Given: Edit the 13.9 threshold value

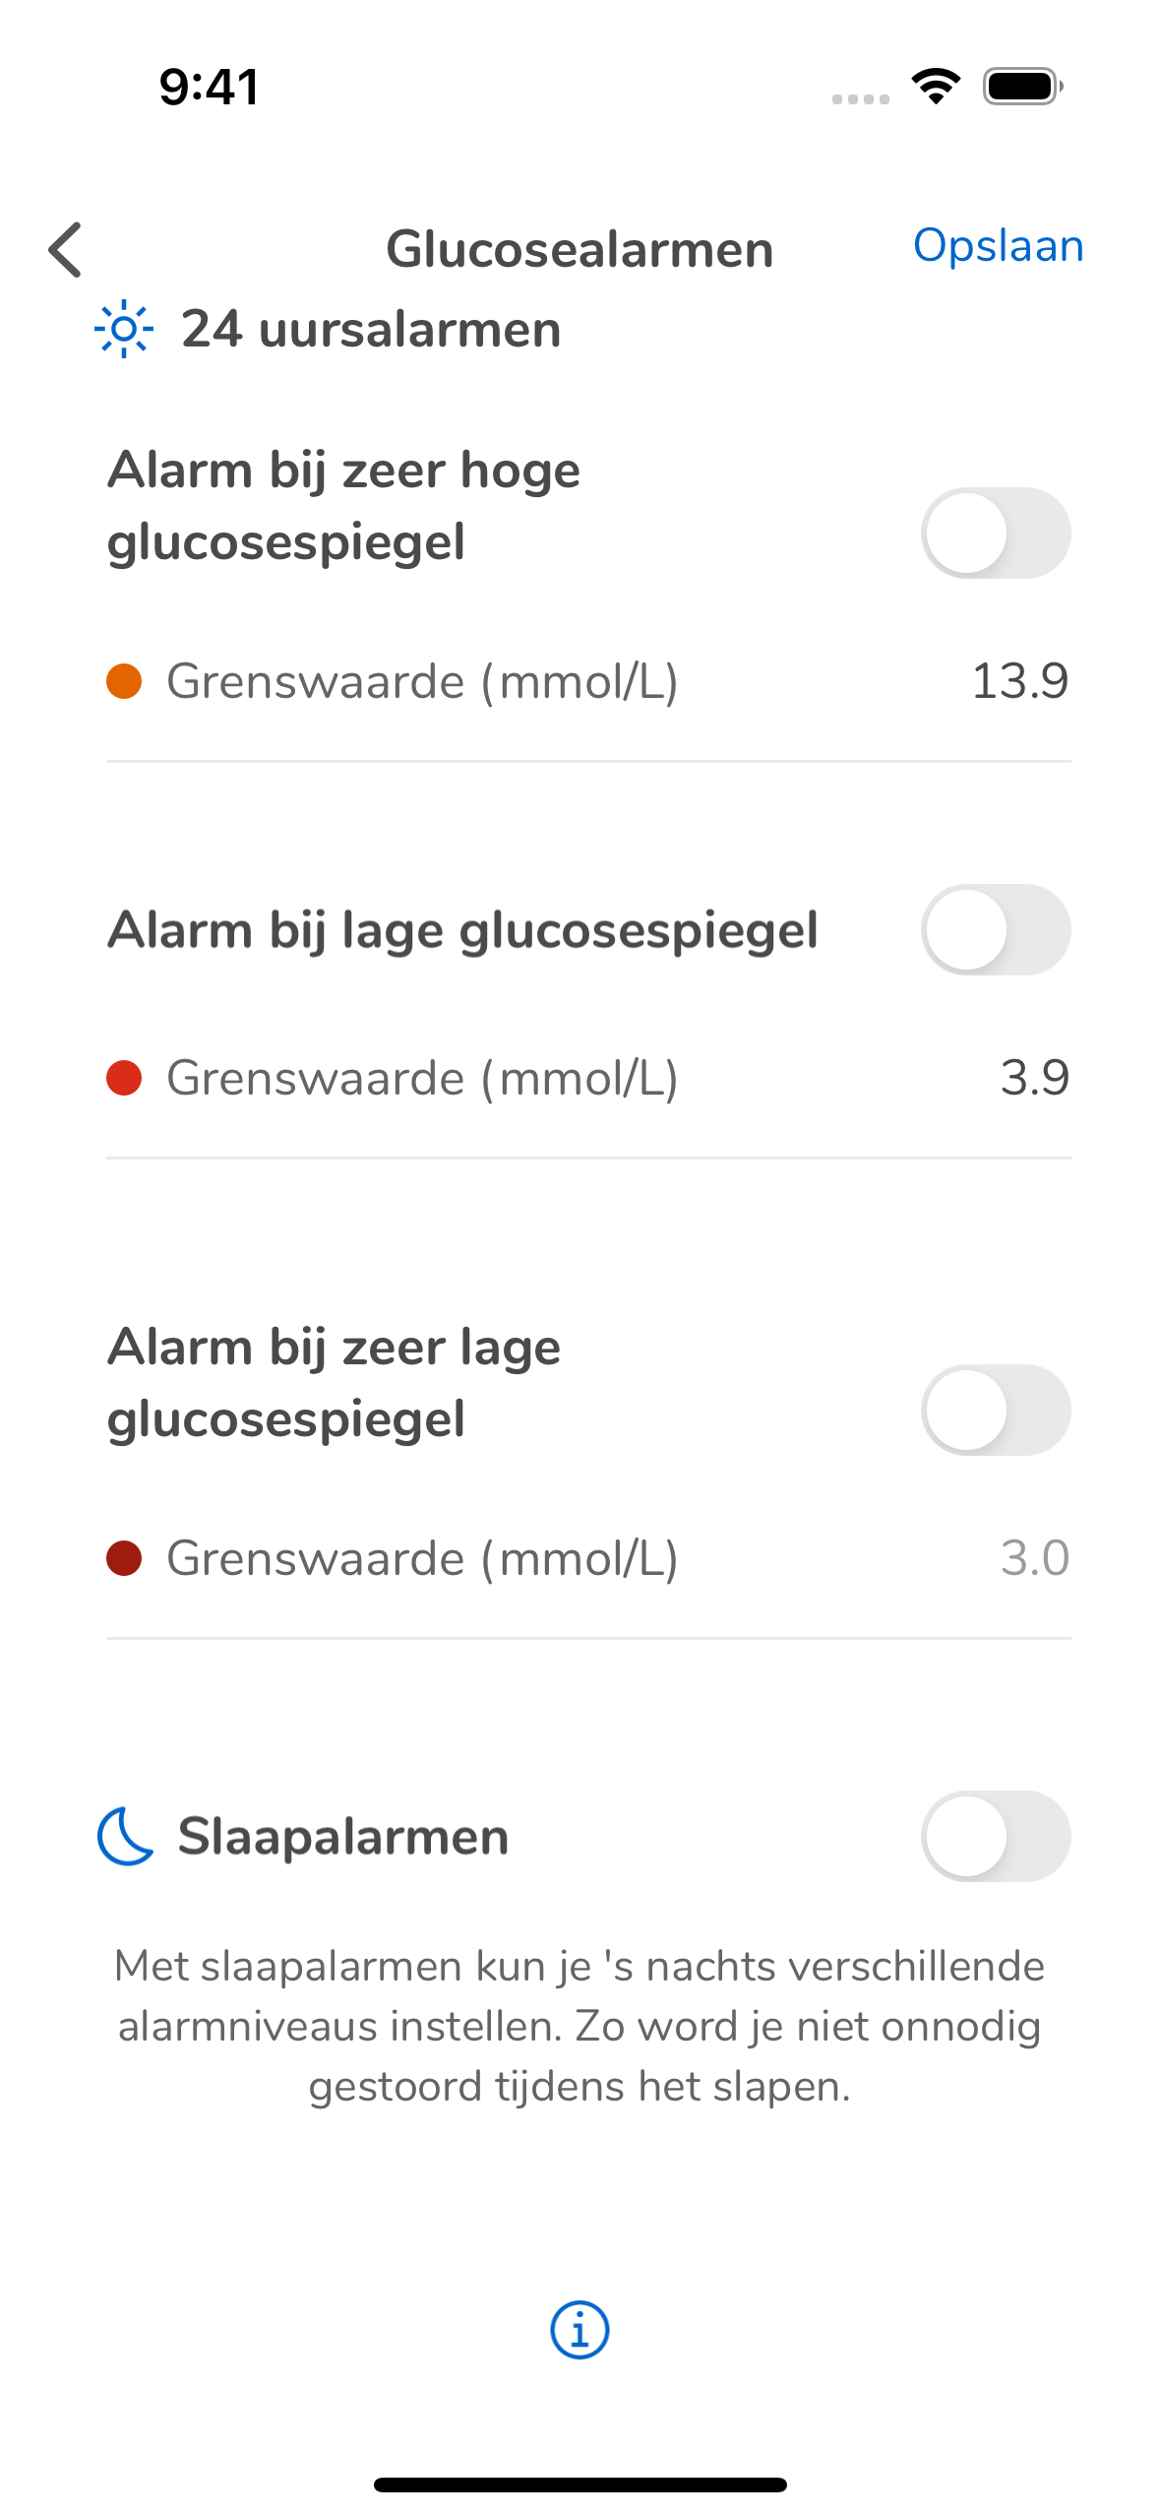Looking at the screenshot, I should (1020, 681).
